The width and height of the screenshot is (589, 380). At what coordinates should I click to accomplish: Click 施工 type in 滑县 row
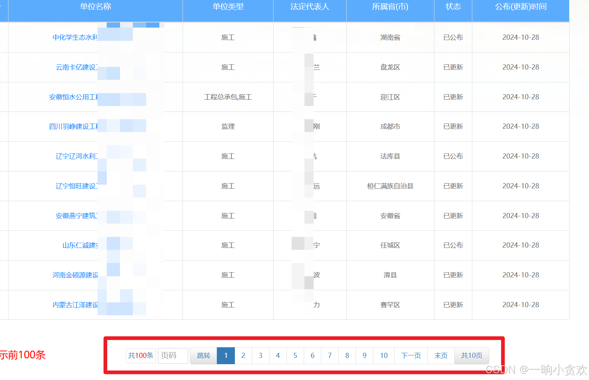click(228, 275)
